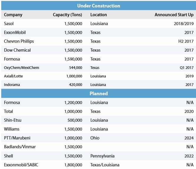Select the 'Dow Chemical' company cell
The width and height of the screenshot is (196, 169).
pyautogui.click(x=17, y=50)
